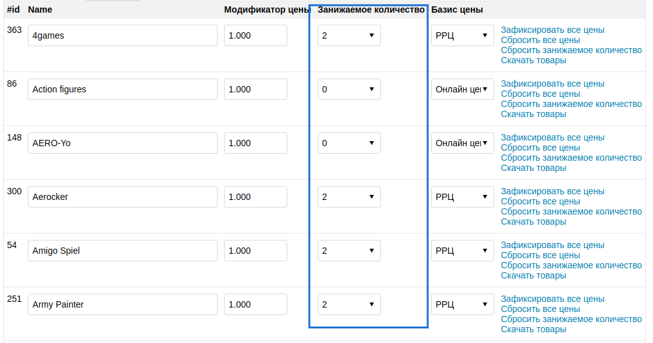The height and width of the screenshot is (343, 653).
Task: Focus the Action figures name field
Action: point(123,89)
